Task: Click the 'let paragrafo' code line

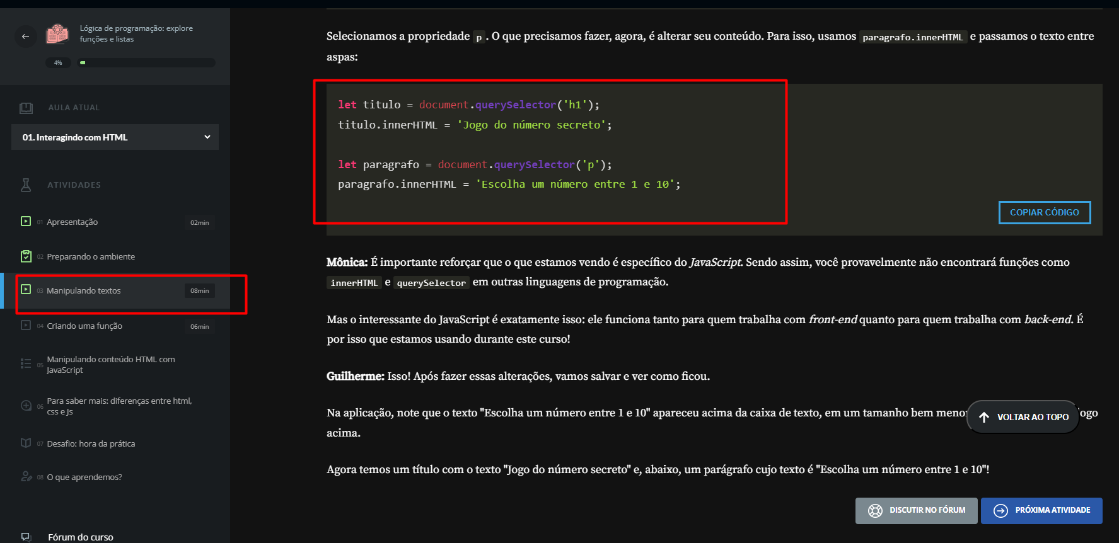Action: tap(475, 164)
